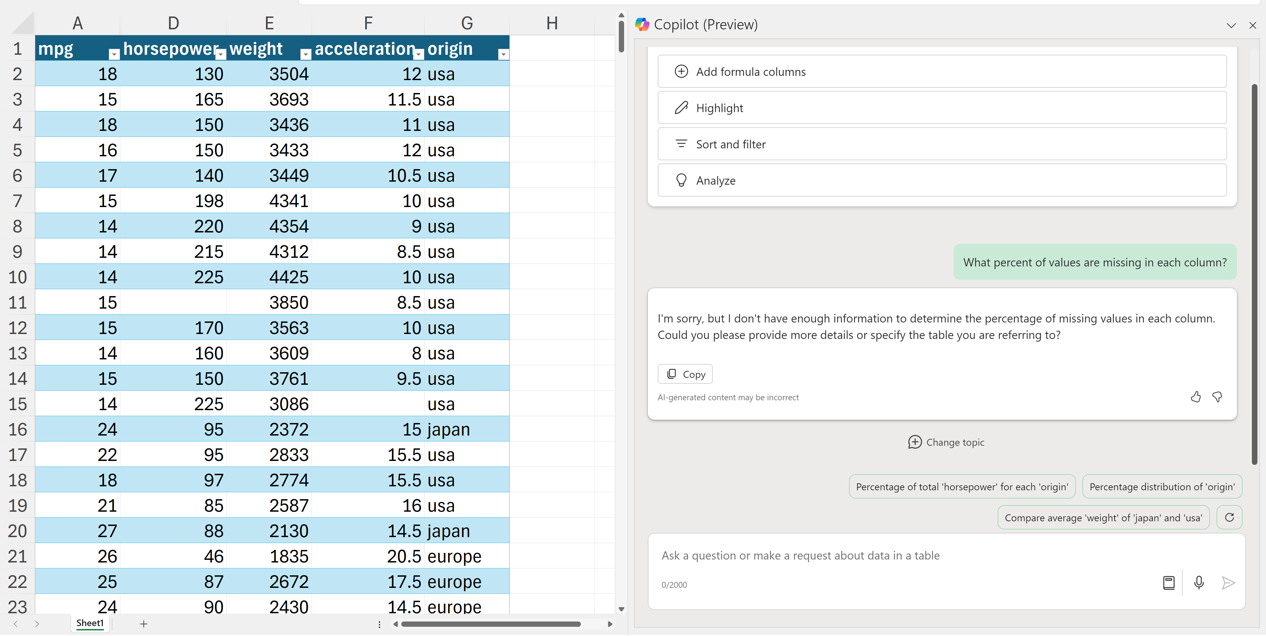
Task: Click the thumbs up feedback icon
Action: (1195, 397)
